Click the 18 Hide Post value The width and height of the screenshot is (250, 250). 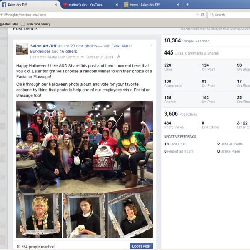pos(175,144)
